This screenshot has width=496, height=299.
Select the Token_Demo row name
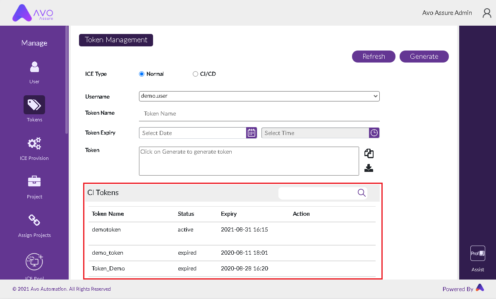coord(108,269)
